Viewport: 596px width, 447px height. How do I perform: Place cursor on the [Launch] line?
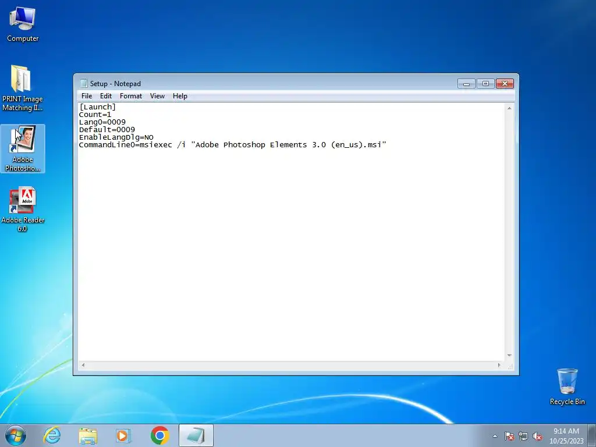[97, 107]
